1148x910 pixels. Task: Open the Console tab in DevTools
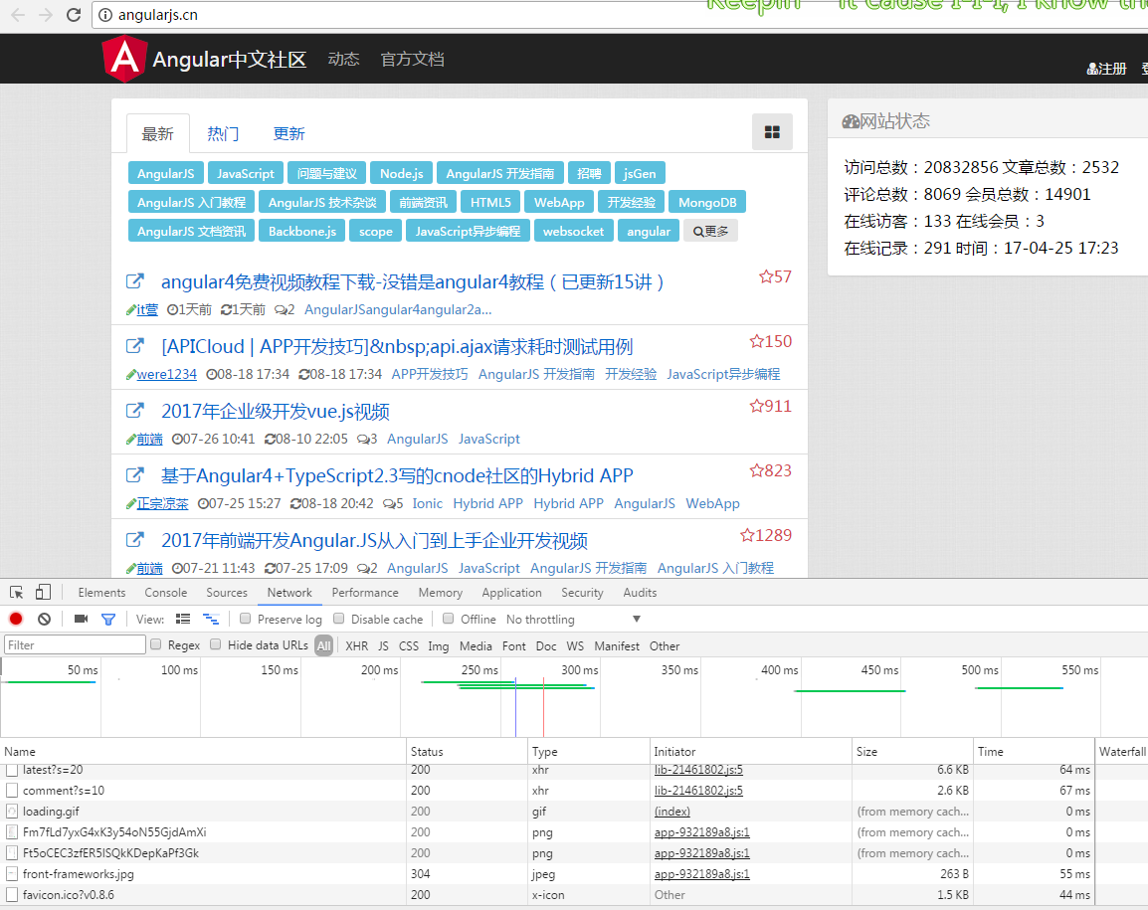(x=165, y=593)
